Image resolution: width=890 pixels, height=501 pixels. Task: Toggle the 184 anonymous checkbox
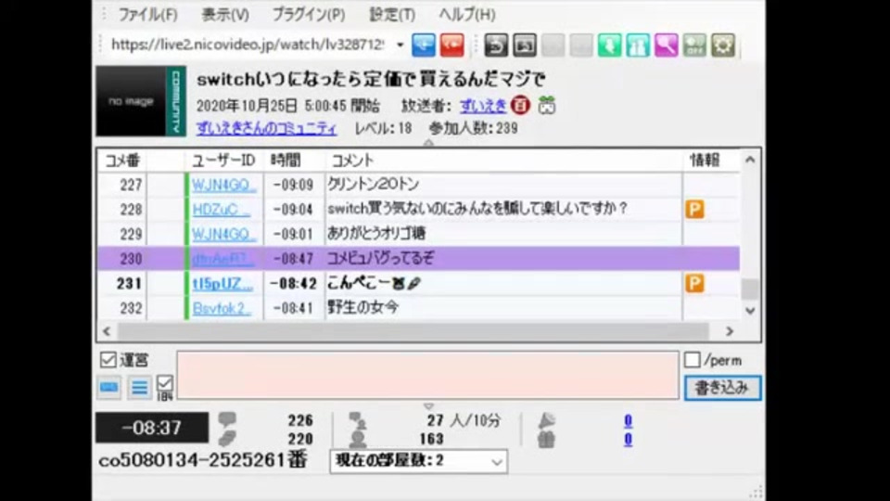pos(165,383)
